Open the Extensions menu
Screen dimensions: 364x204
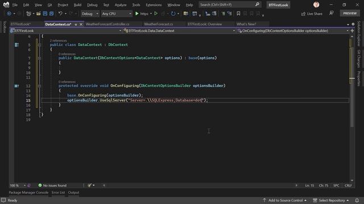[154, 5]
